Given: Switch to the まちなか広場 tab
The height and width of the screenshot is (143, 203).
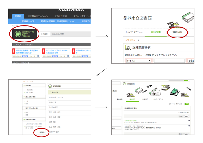Looking at the screenshot, I should point(61,16).
